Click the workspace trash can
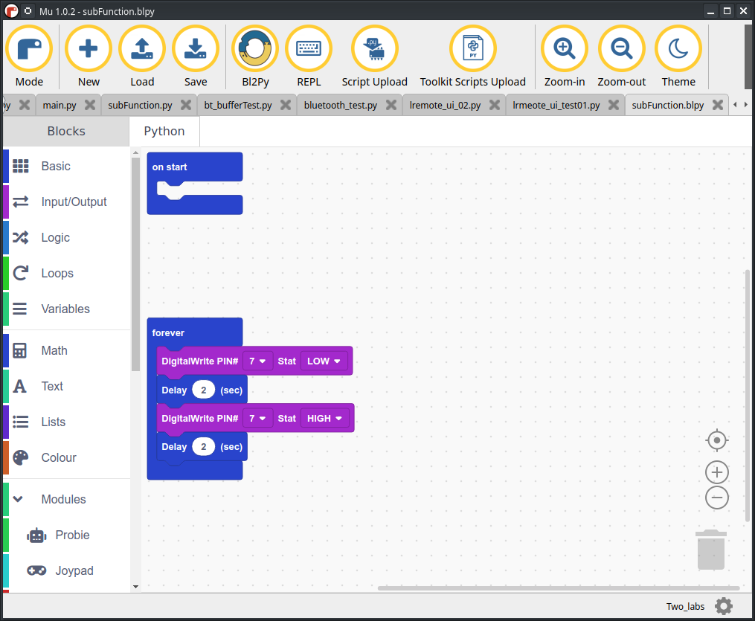This screenshot has width=755, height=621. point(711,550)
